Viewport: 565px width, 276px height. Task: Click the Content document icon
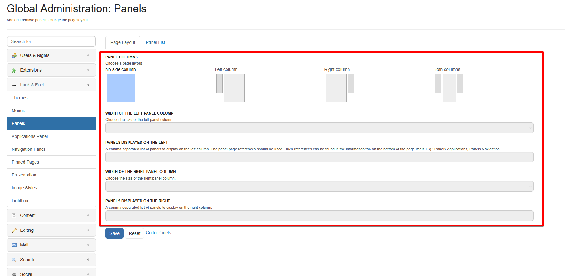14,216
